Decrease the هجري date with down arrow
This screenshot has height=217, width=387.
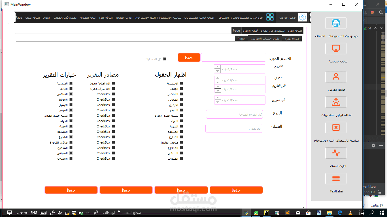(218, 82)
